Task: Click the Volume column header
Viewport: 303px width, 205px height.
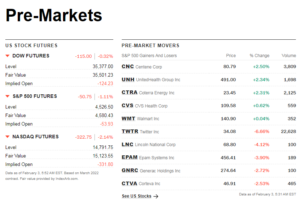Action: 289,56
